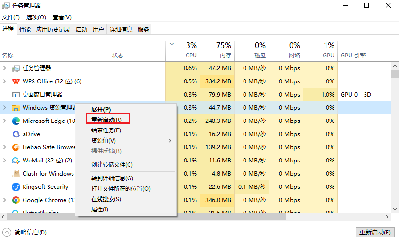Open the 选项(O) menu
The height and width of the screenshot is (242, 399).
pos(36,17)
